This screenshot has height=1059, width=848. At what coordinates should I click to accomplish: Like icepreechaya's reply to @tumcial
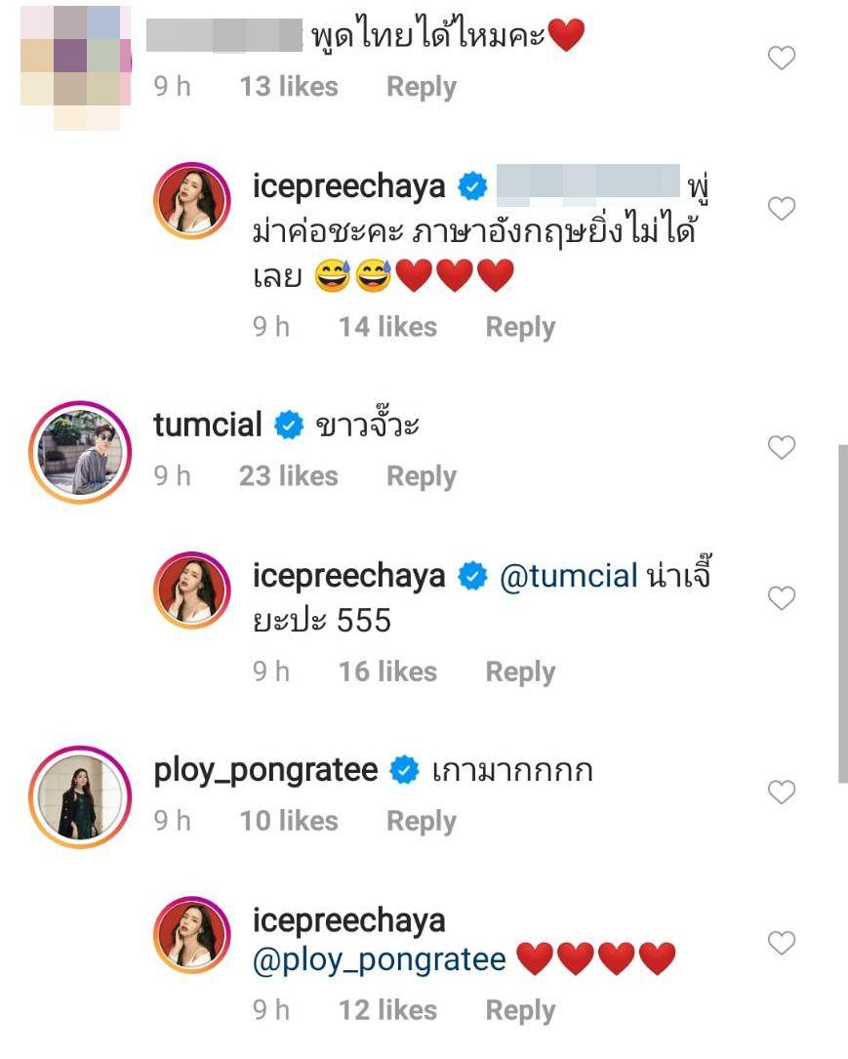point(782,598)
